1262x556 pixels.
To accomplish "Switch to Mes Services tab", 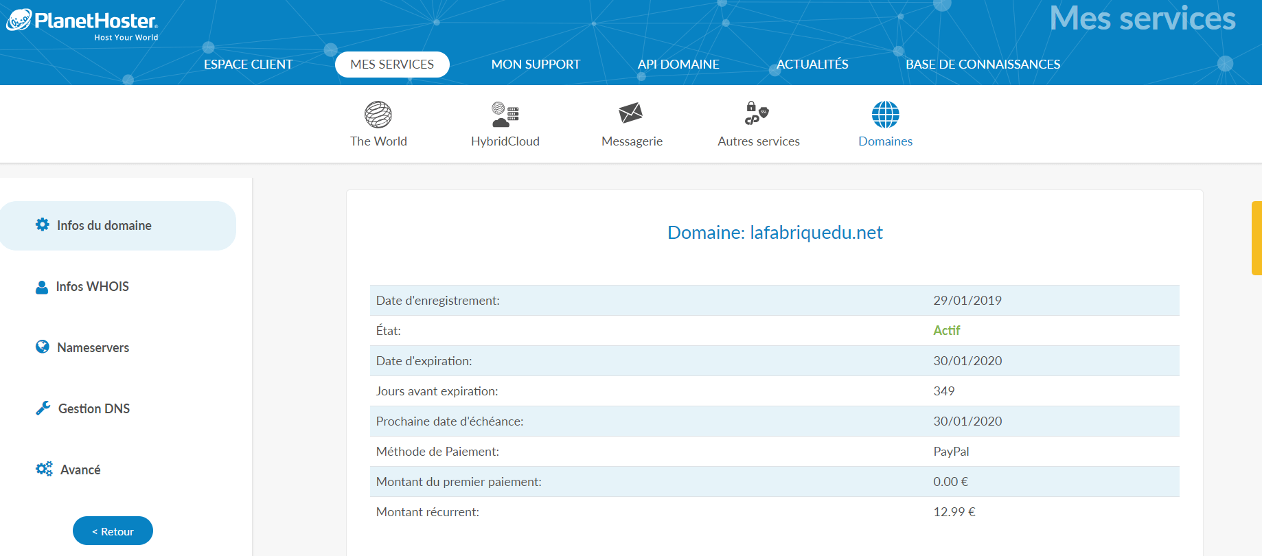I will point(392,65).
